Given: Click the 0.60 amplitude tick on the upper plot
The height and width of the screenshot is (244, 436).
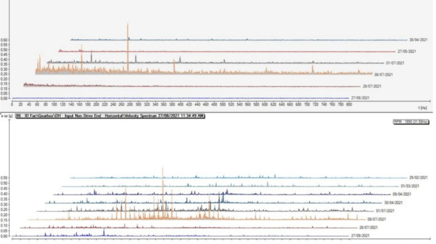Looking at the screenshot, I should 4,40.
